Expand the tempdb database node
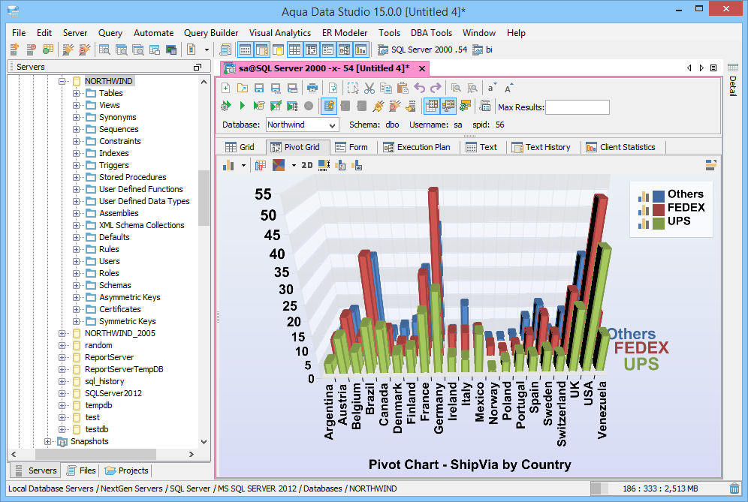Viewport: 748px width, 502px height. [62, 405]
